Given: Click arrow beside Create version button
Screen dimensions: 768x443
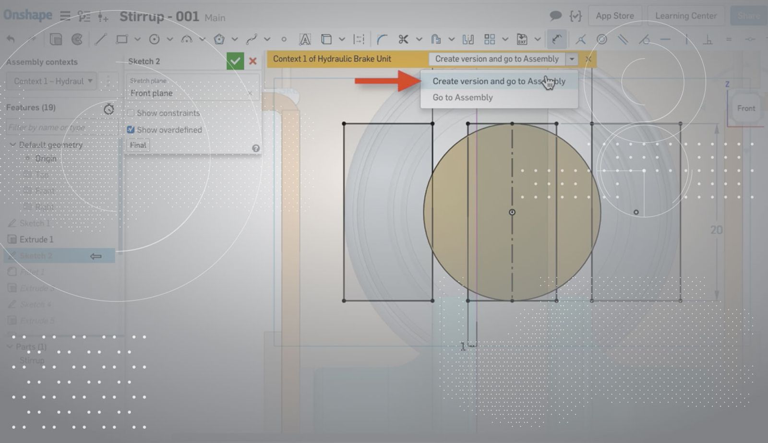Looking at the screenshot, I should (572, 59).
